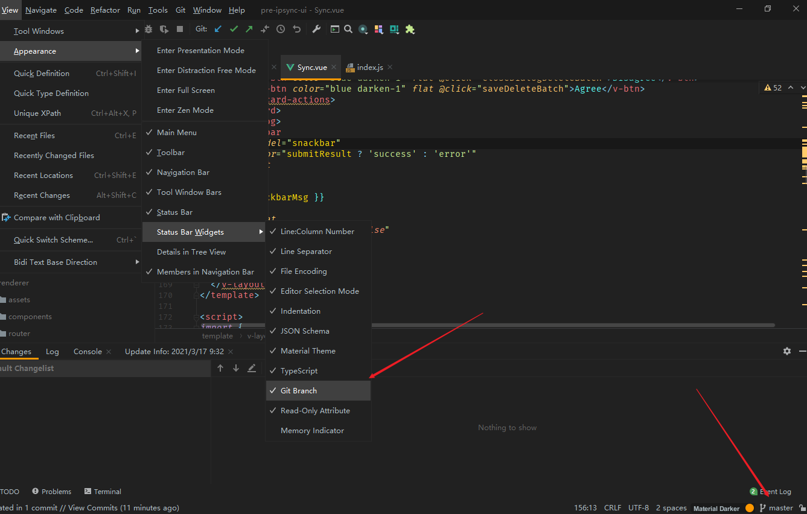Toggle Members in Navigation Bar option
Image resolution: width=807 pixels, height=514 pixels.
[x=204, y=272]
